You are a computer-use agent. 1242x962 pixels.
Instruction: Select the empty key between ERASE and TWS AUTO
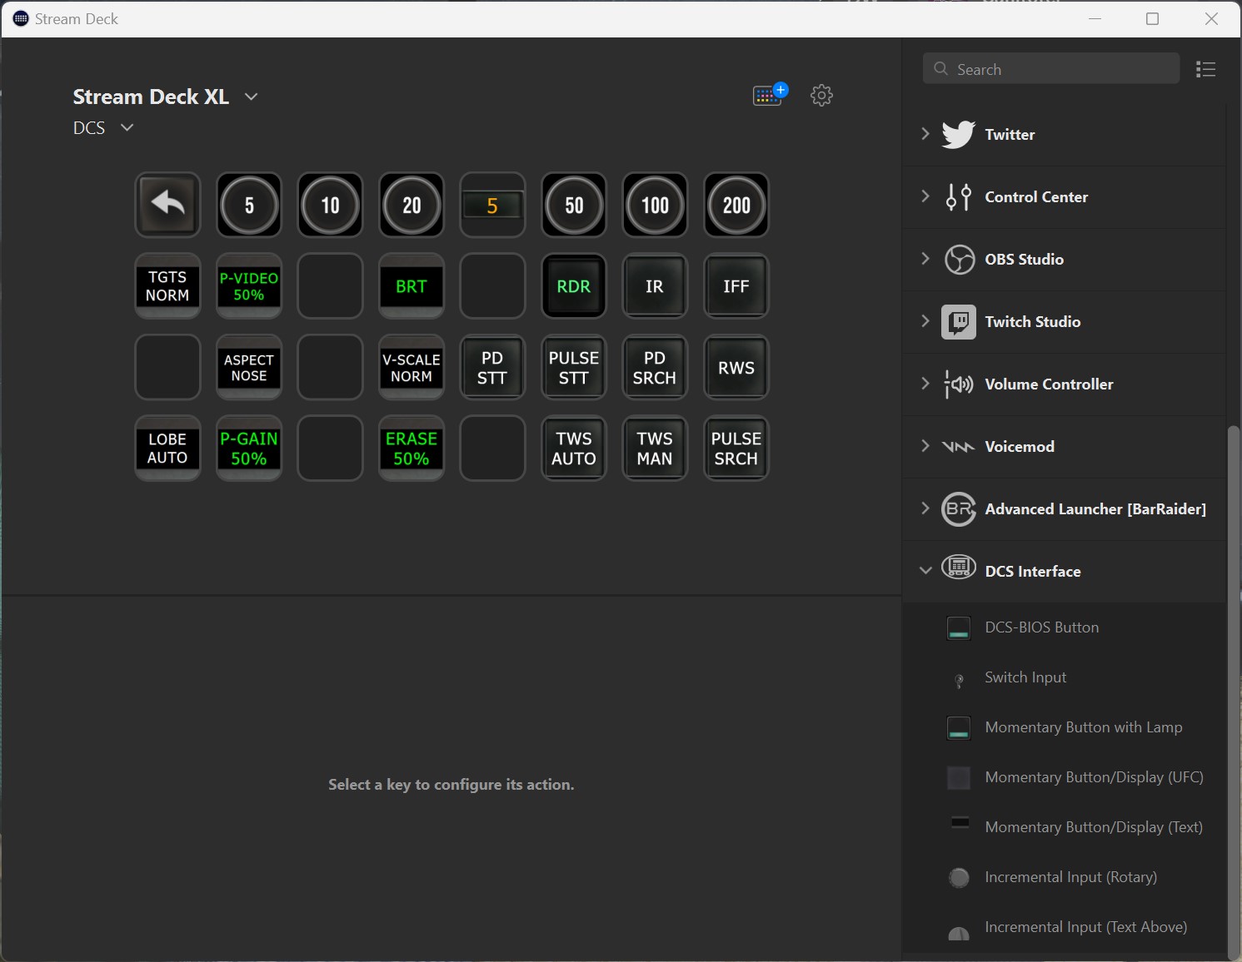(x=492, y=449)
